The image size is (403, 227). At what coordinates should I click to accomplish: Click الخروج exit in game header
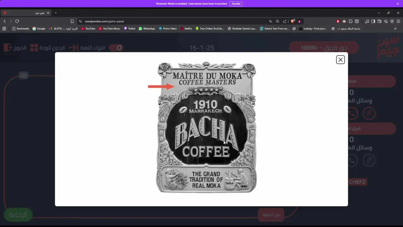[15, 48]
